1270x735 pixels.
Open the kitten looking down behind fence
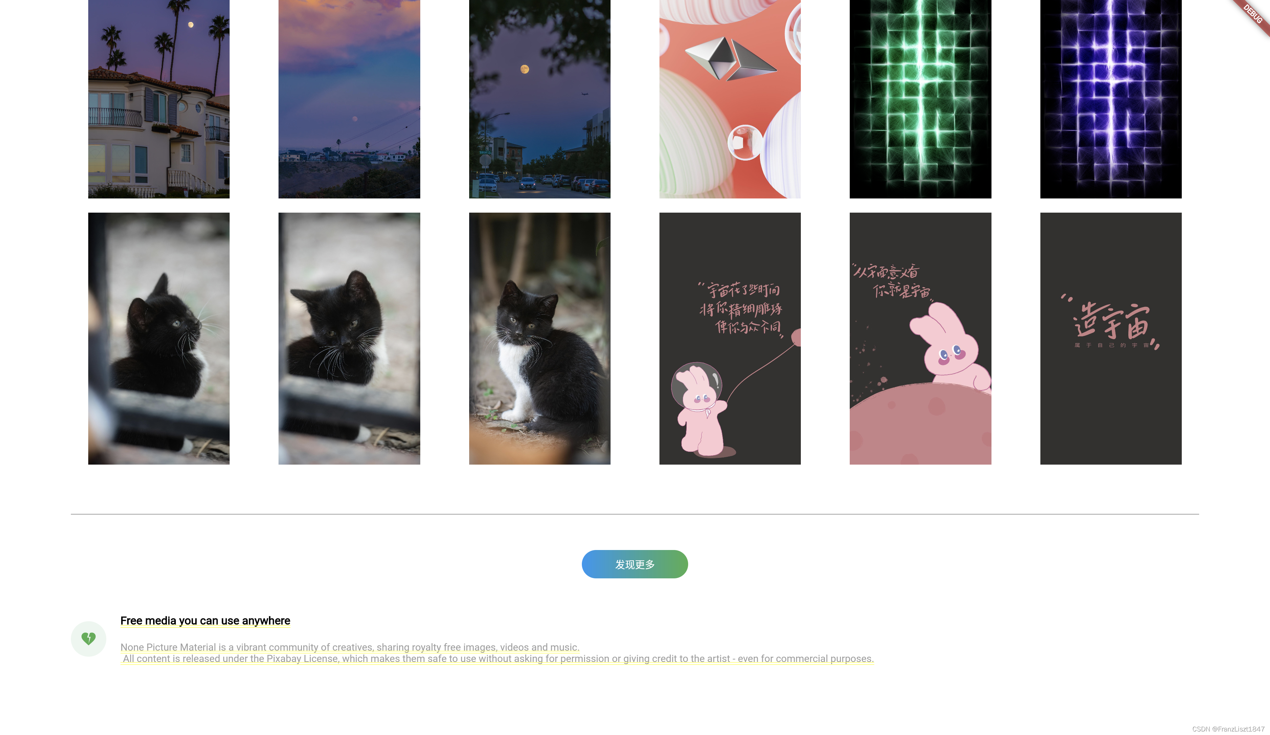click(x=349, y=338)
